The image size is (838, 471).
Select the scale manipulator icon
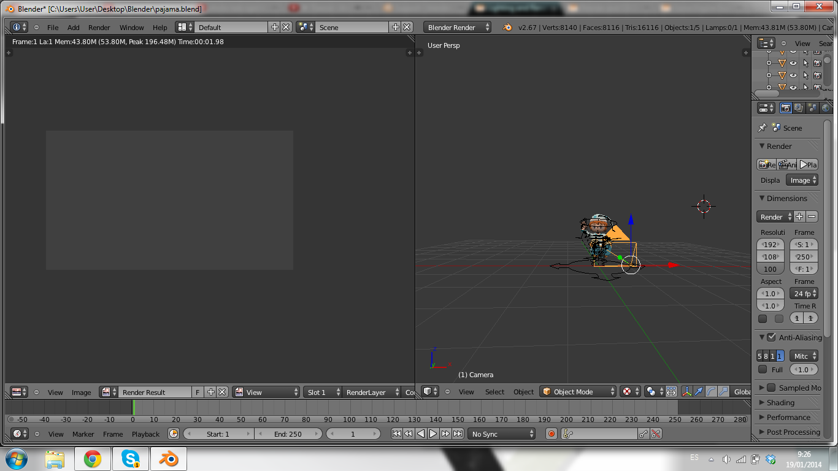(x=723, y=391)
